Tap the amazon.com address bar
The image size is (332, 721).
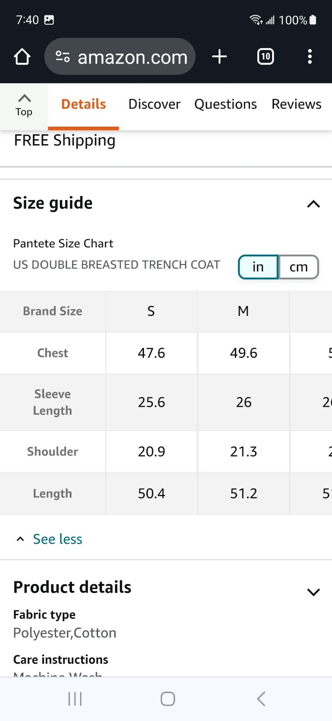[x=120, y=57]
